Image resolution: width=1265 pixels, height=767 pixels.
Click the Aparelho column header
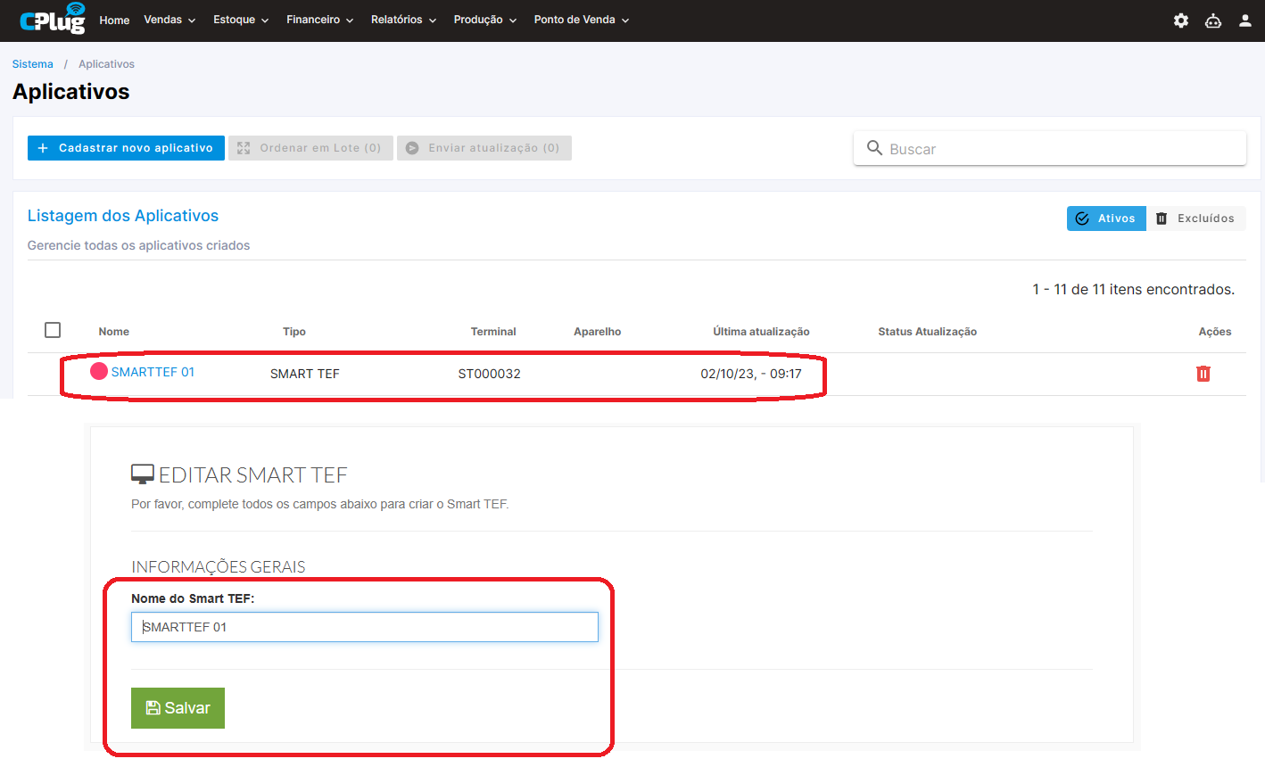point(598,332)
